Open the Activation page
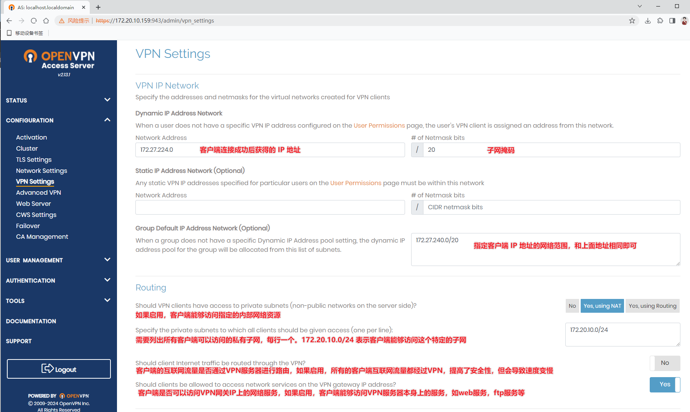This screenshot has height=412, width=690. pyautogui.click(x=31, y=137)
